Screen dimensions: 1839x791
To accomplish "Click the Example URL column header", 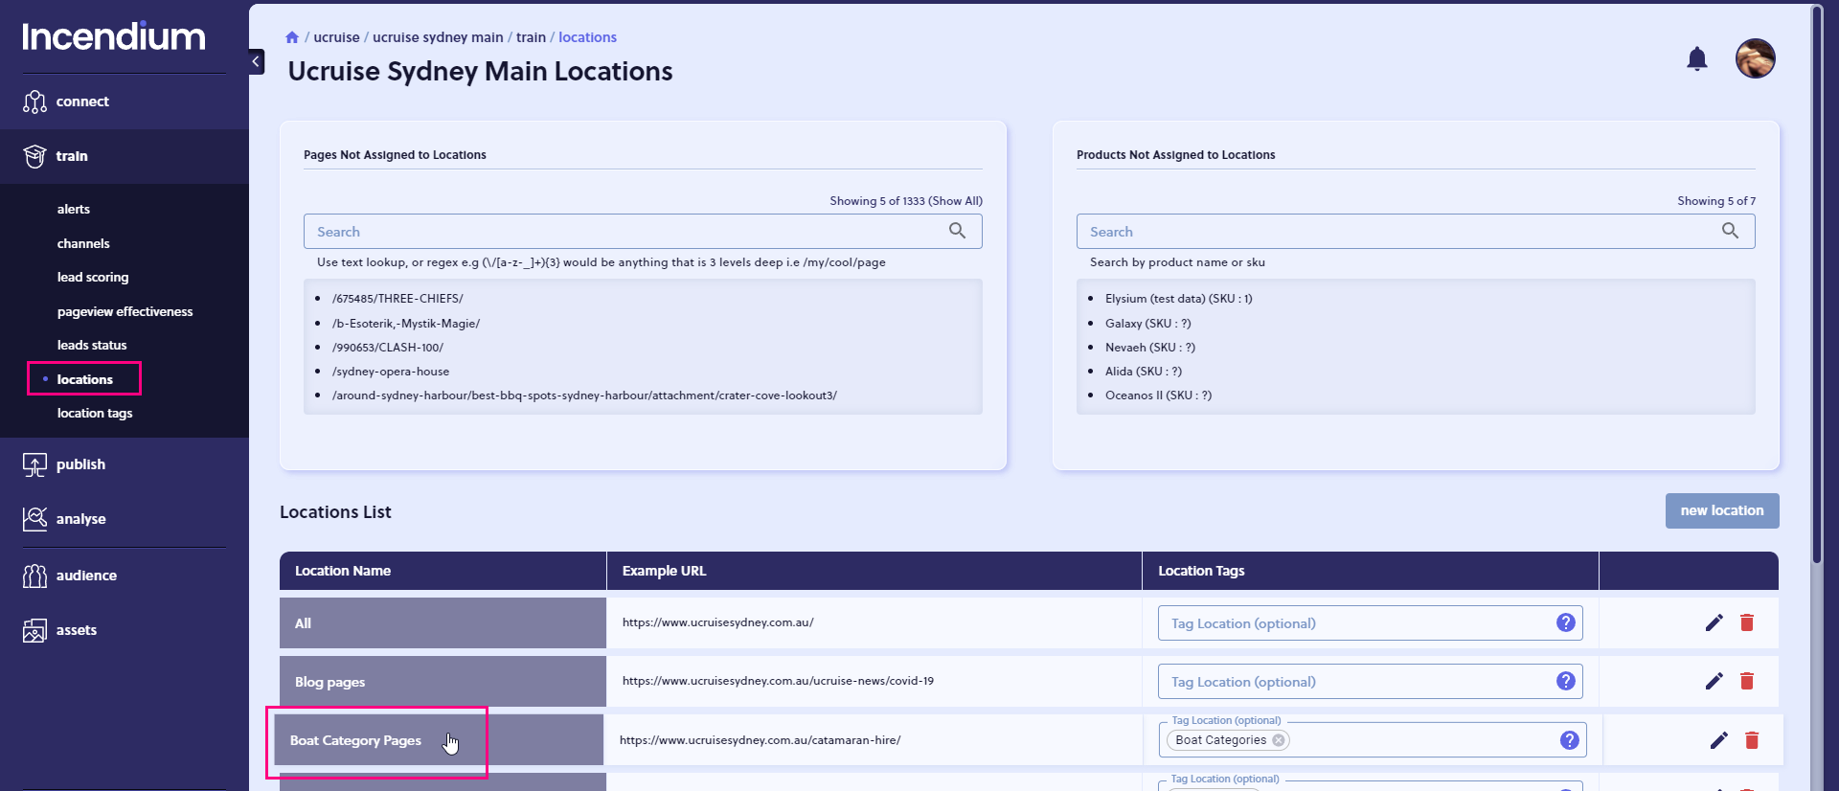I will point(874,571).
